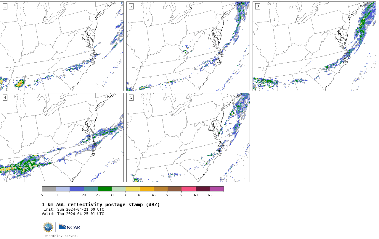Click the maroon 60-65 dBZ swatch
Viewport: 379px width, 239px height.
pyautogui.click(x=203, y=189)
